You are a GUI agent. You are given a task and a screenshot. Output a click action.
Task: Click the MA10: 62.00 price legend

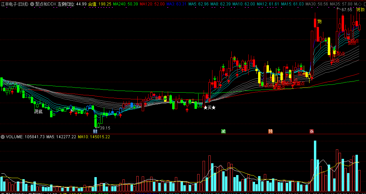[x=244, y=4]
